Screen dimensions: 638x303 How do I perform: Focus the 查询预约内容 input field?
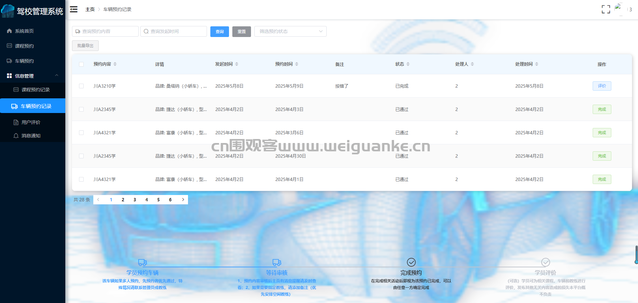105,31
